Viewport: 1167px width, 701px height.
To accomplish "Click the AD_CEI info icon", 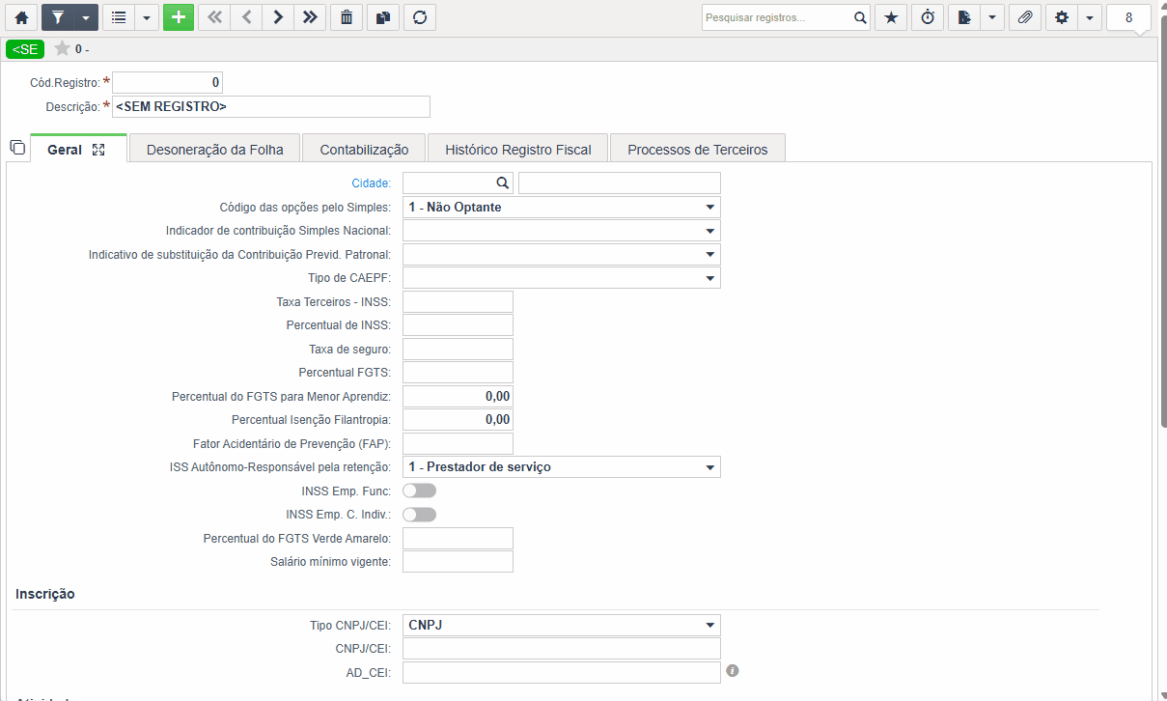I will click(x=733, y=670).
